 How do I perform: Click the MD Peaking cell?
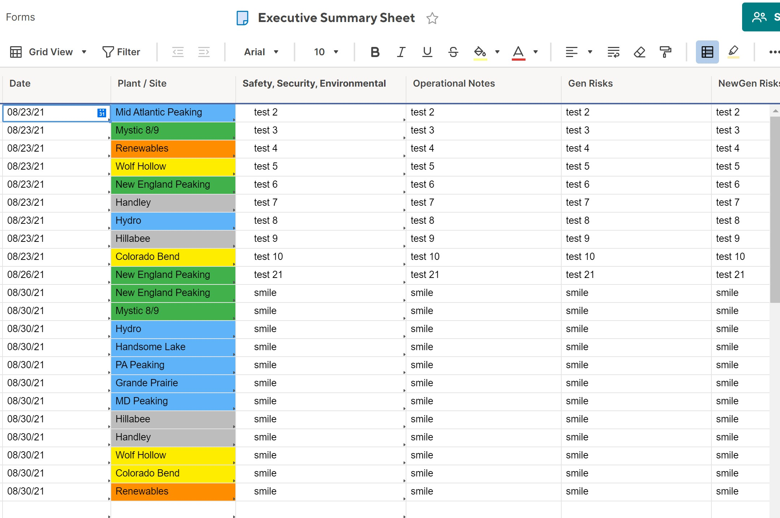point(173,401)
